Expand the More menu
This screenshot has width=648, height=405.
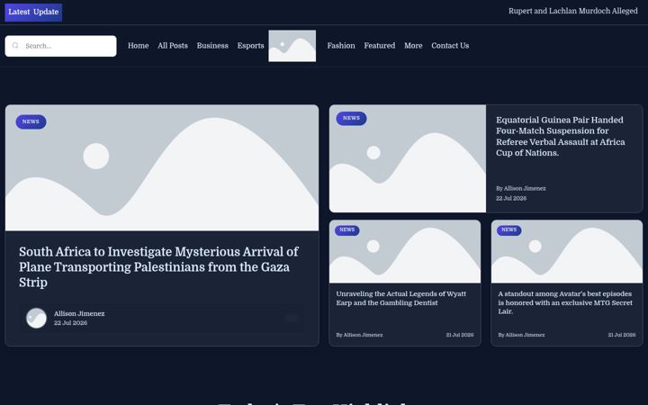413,46
